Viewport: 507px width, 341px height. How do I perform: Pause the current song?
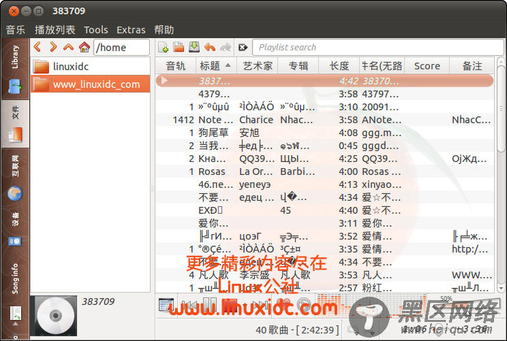[209, 305]
